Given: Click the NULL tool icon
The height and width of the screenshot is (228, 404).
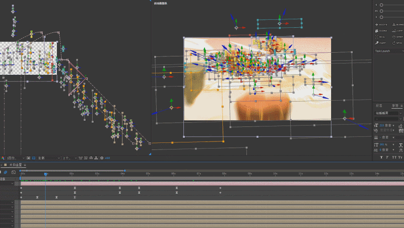Looking at the screenshot, I should tap(381, 36).
